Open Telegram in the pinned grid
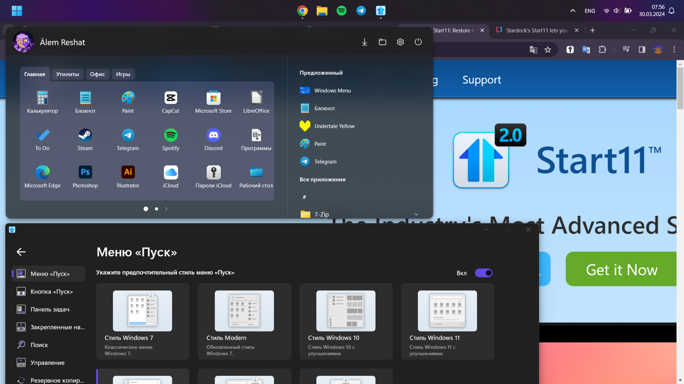 [x=128, y=139]
